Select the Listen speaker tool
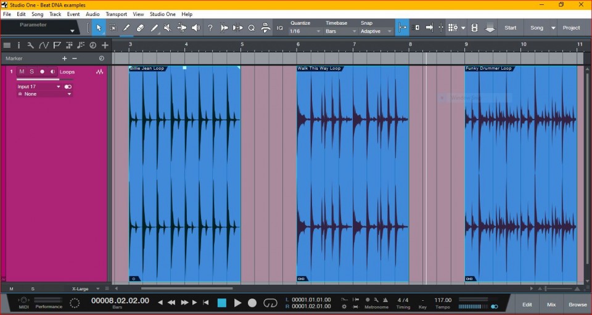592x315 pixels. point(195,28)
